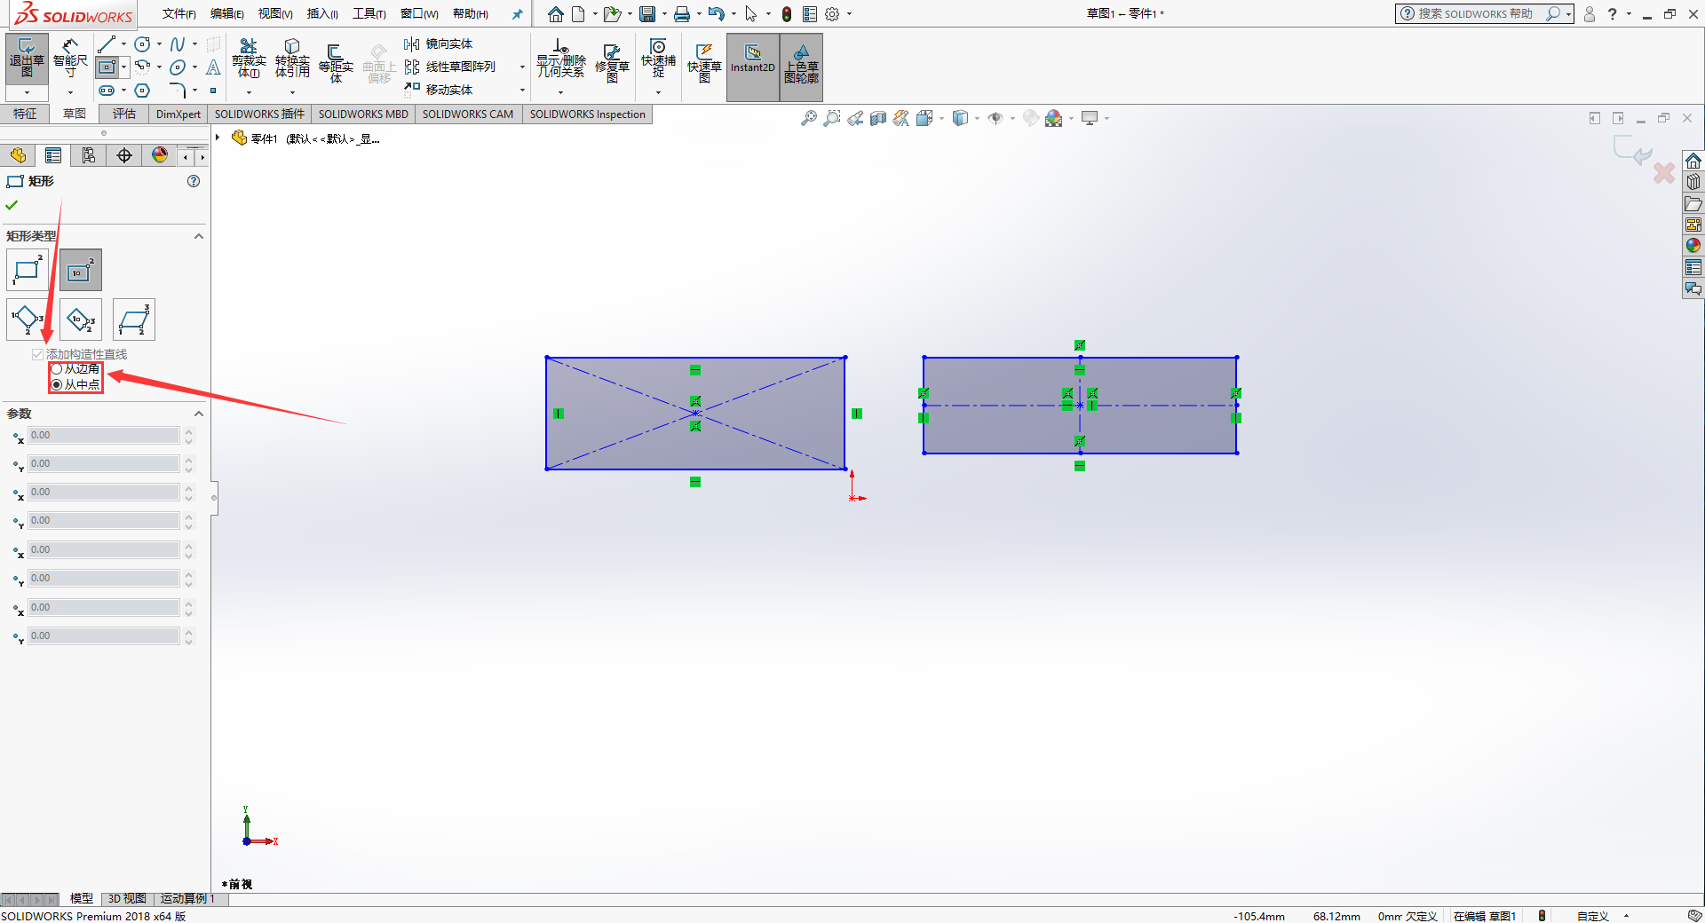The height and width of the screenshot is (923, 1705).
Task: Open the 文件(F) menu
Action: coord(179,13)
